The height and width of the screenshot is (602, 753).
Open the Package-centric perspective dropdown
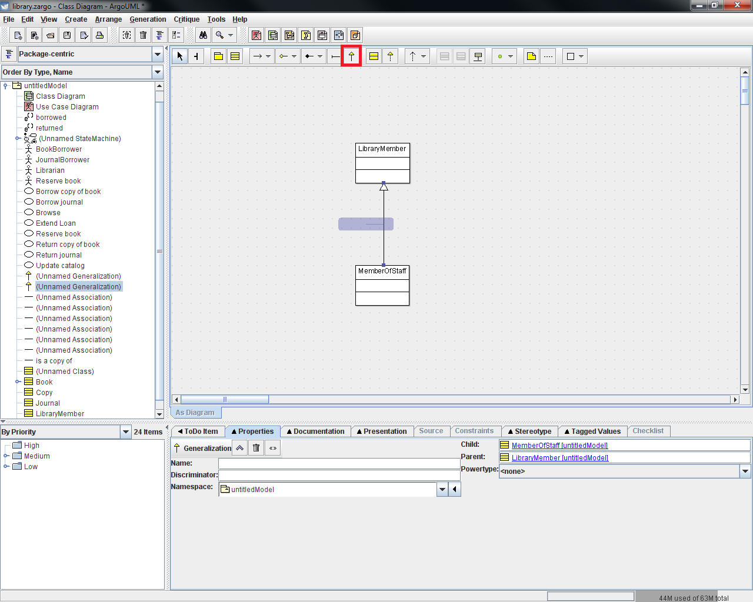(x=158, y=54)
